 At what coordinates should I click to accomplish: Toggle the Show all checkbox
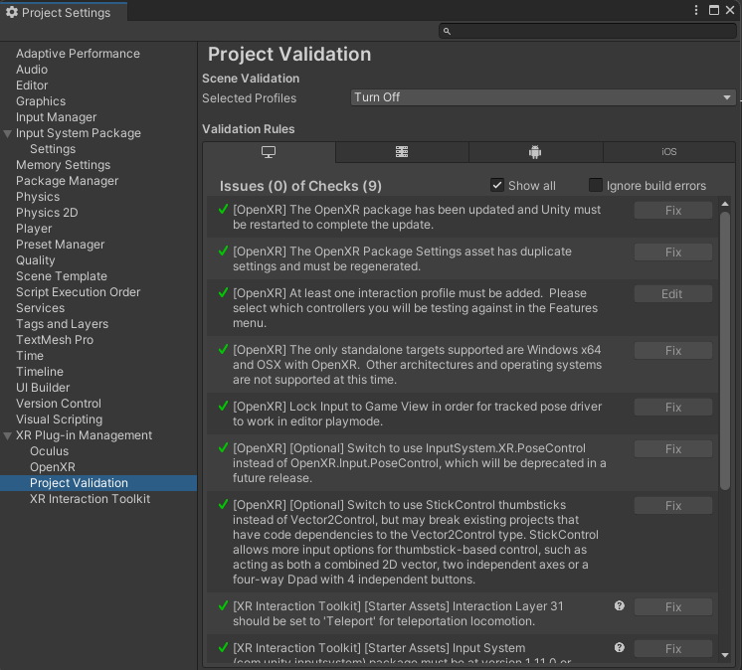coord(497,185)
